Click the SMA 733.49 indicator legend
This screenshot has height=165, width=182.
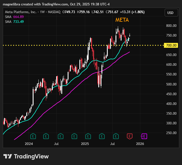point(14,22)
